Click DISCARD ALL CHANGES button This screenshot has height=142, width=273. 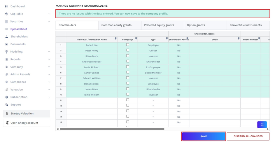pos(248,136)
